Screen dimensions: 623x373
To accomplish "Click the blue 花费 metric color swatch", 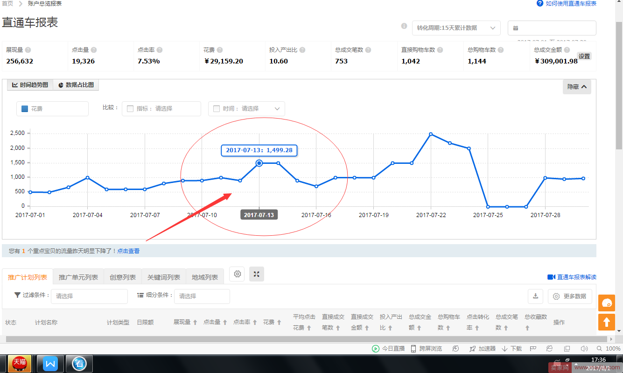I will tap(25, 109).
